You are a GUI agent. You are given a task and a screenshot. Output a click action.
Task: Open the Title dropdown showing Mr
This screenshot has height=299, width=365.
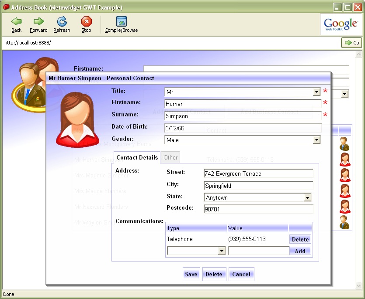pyautogui.click(x=317, y=92)
